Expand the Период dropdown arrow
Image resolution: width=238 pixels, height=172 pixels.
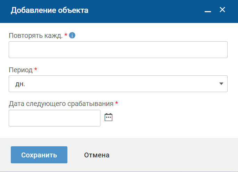tap(221, 84)
